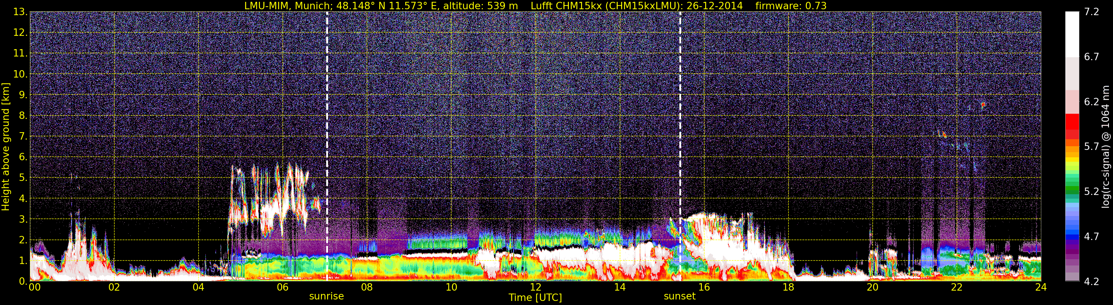Click the height tick label '10.'

click(x=20, y=74)
